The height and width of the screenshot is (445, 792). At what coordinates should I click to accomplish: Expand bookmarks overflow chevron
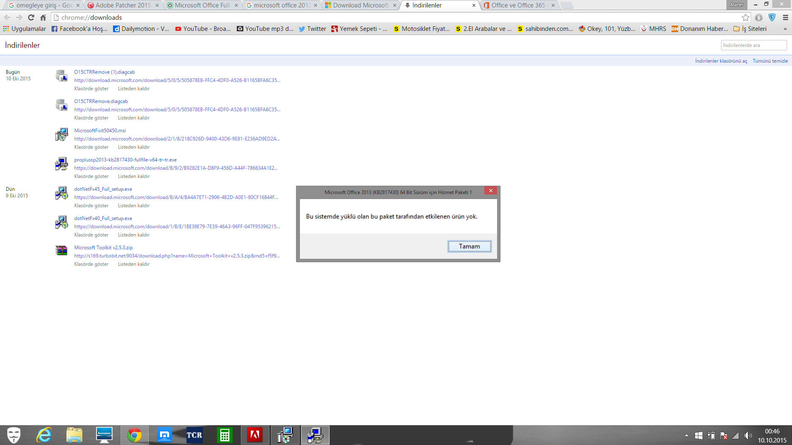[785, 29]
